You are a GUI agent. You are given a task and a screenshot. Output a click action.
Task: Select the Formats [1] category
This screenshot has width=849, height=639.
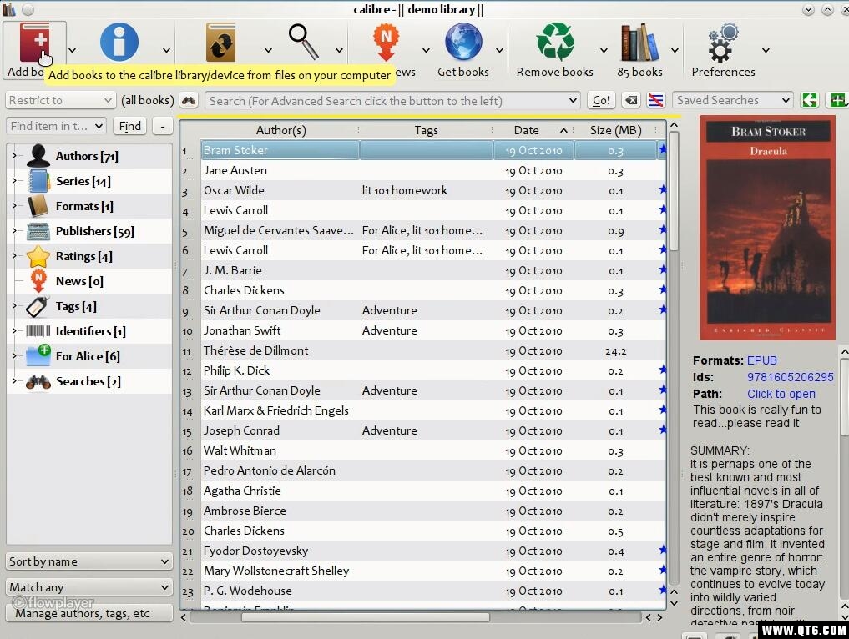84,206
